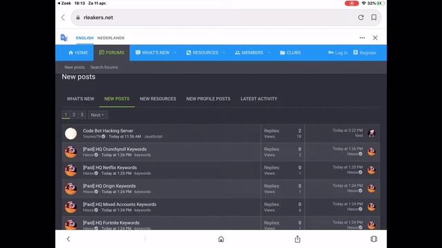
Task: Switch to WHAT'S NEW content tab
Action: coord(80,99)
